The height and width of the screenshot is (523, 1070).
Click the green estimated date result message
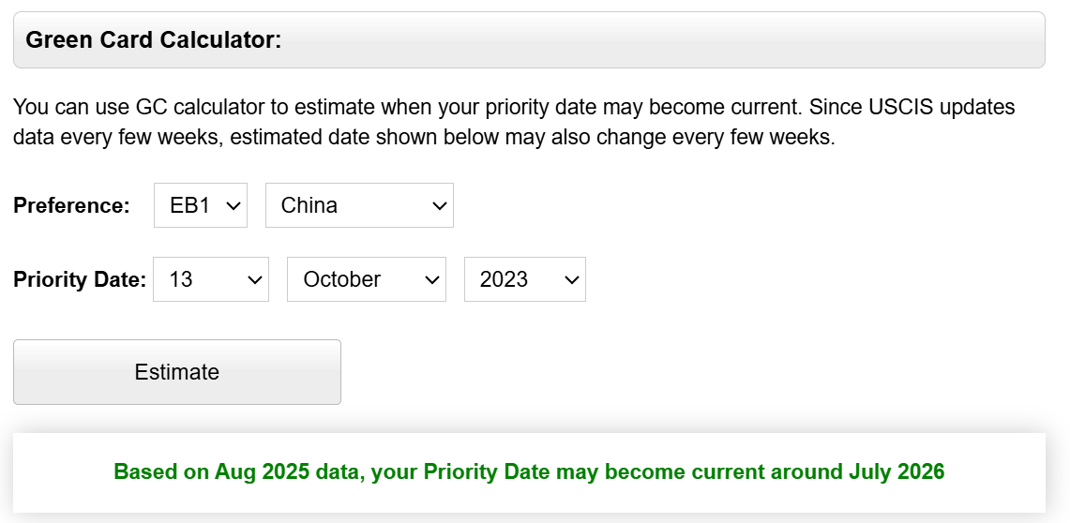click(x=529, y=471)
